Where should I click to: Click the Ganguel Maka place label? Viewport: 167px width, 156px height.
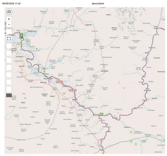pyautogui.click(x=45, y=95)
